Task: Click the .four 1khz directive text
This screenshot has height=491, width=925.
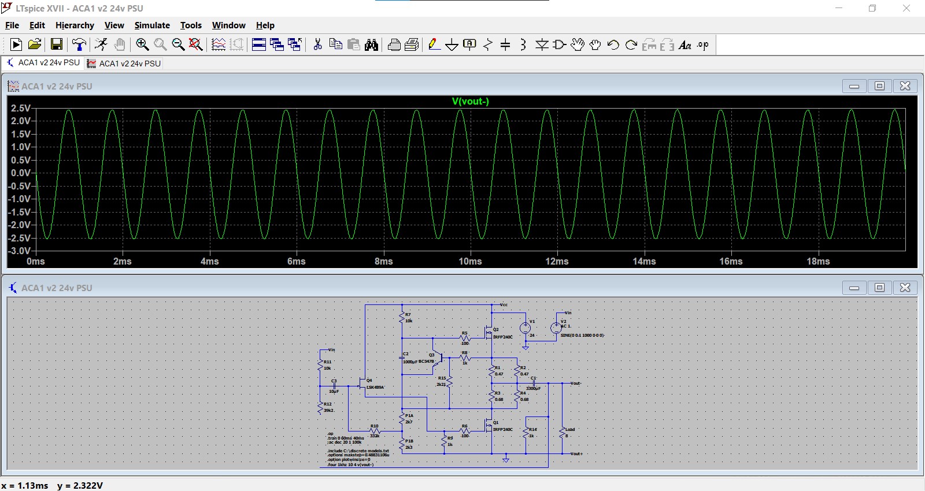Action: [350, 464]
